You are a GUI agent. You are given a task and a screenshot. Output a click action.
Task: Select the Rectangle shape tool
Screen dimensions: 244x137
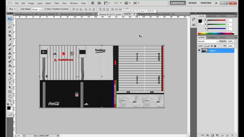coord(10,91)
